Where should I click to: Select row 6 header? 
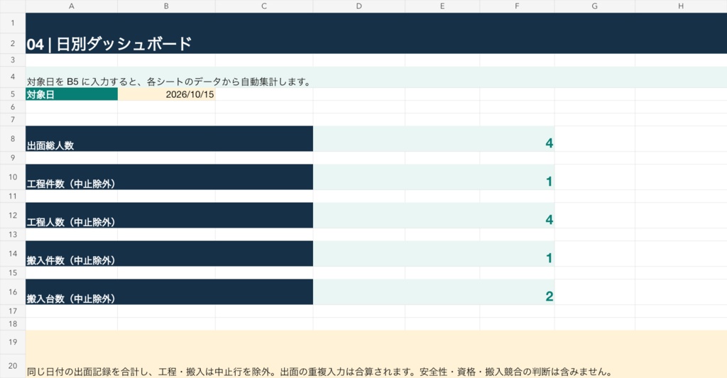click(x=13, y=106)
